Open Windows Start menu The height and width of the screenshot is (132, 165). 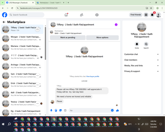(x=3, y=124)
